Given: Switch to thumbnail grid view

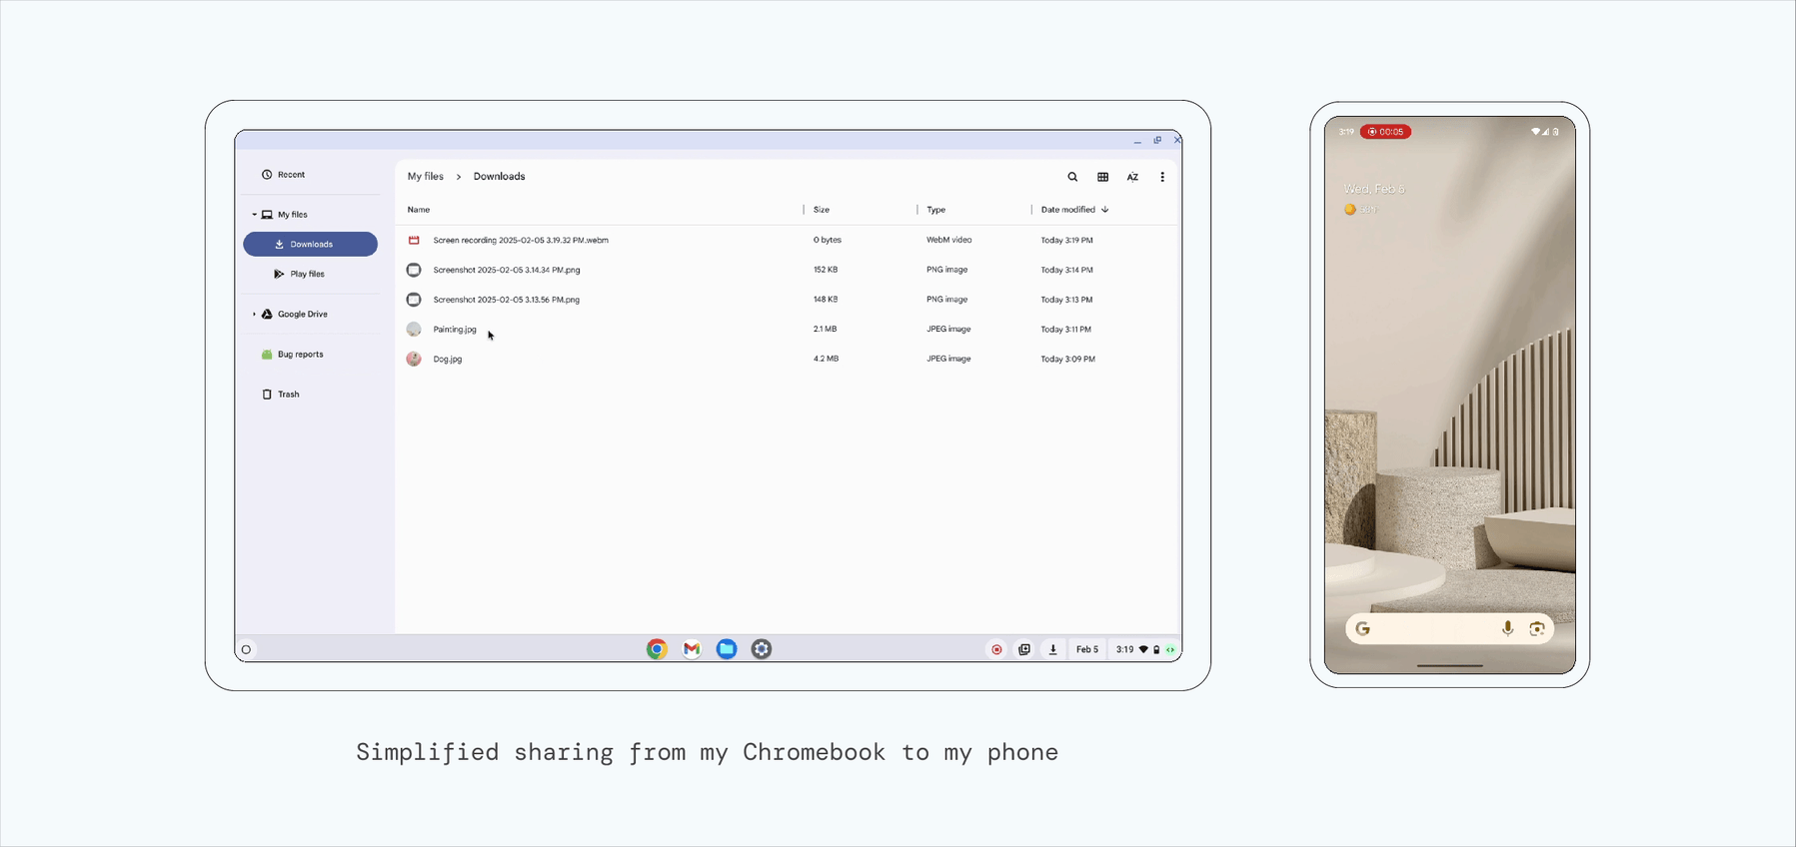Looking at the screenshot, I should [x=1102, y=177].
